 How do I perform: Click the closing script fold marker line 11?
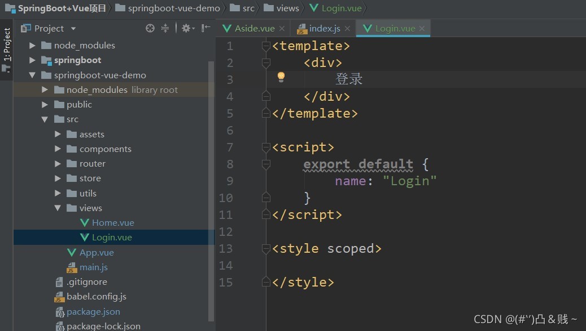click(266, 214)
